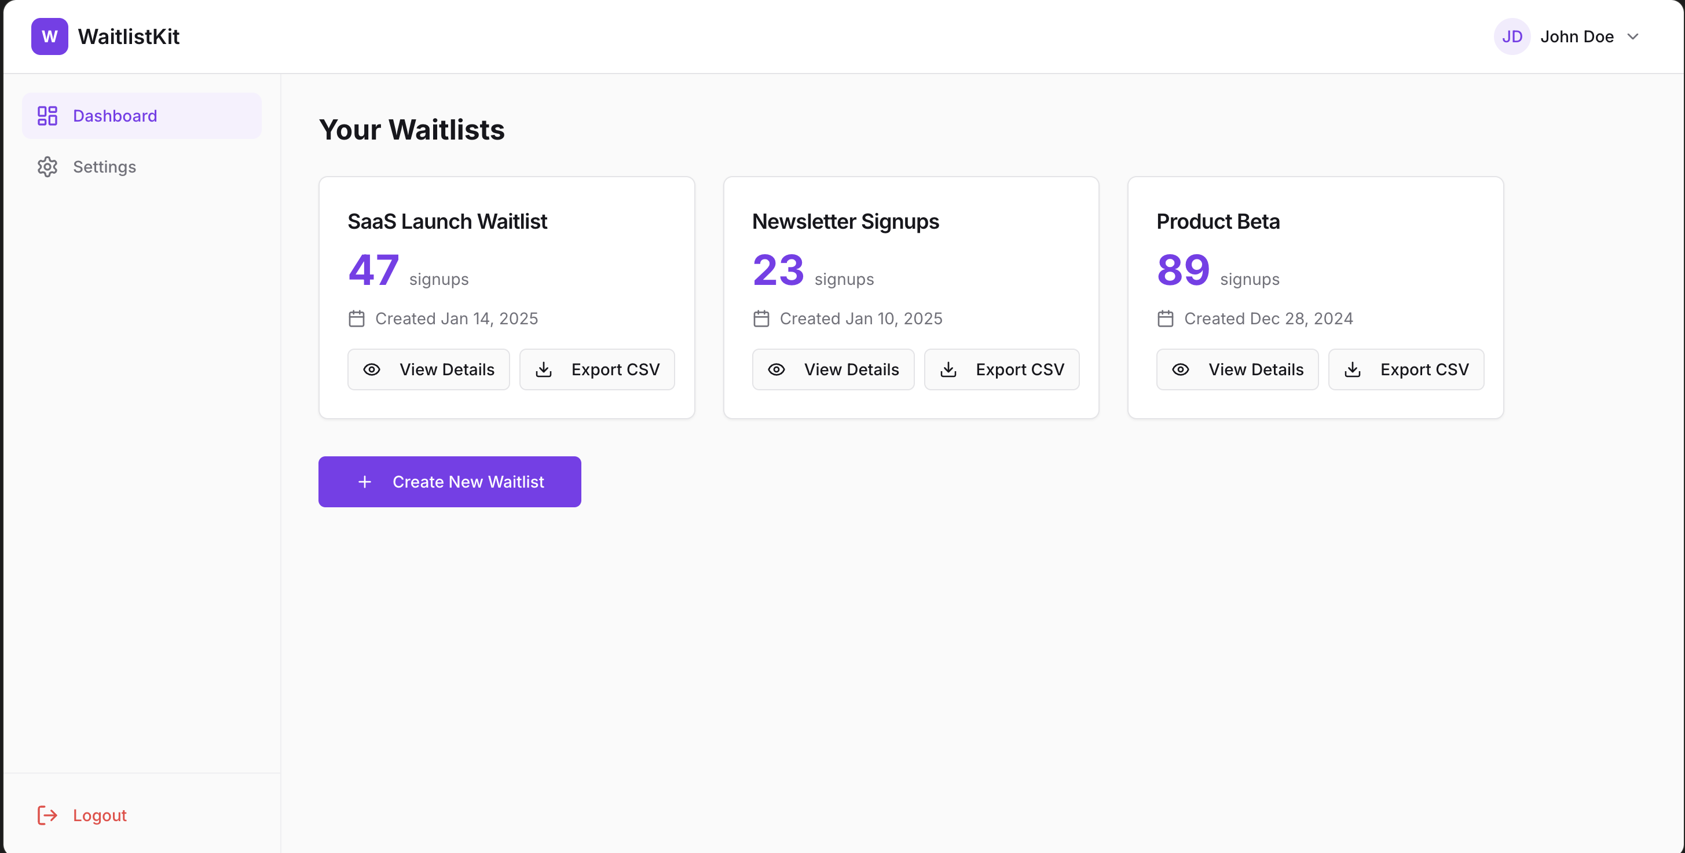Select Dashboard in the sidebar navigation
This screenshot has height=853, width=1685.
coord(115,116)
